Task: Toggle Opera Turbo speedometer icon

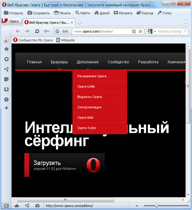Action: [37, 206]
